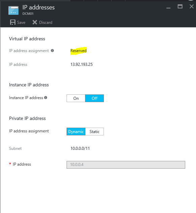Click the highlighted Reserved assignment value
This screenshot has height=213, width=196.
(79, 51)
